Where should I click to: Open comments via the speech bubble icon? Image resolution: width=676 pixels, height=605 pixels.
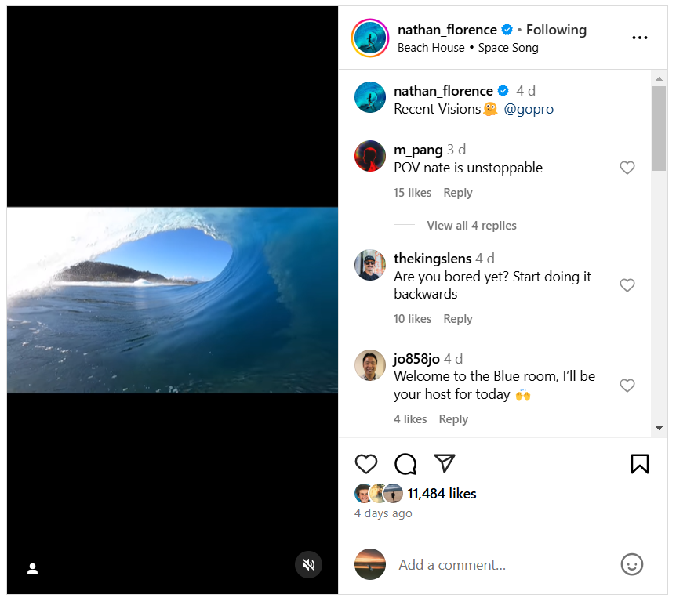[x=405, y=464]
